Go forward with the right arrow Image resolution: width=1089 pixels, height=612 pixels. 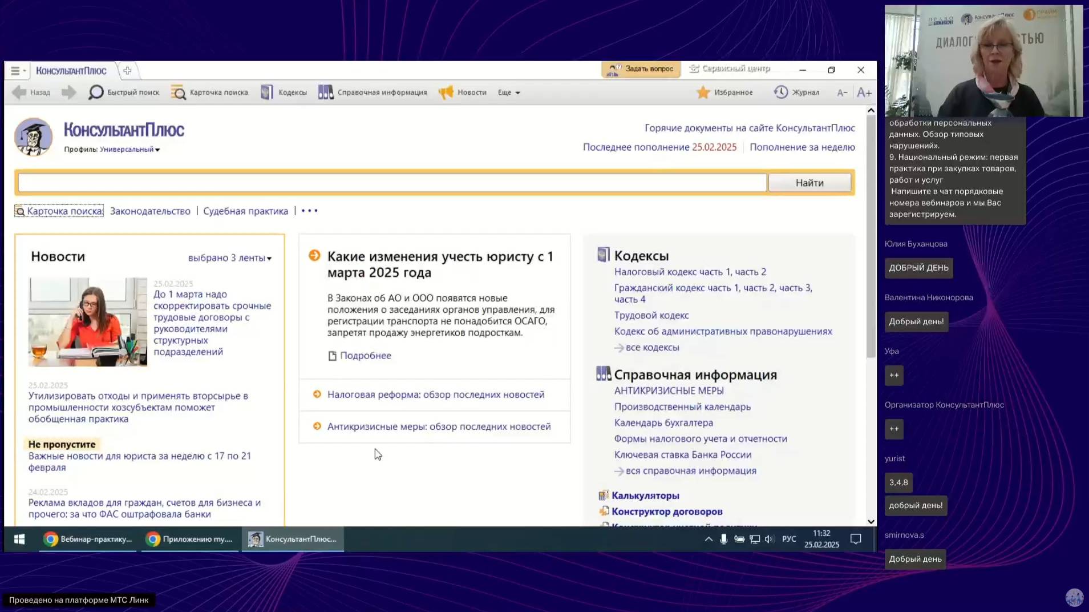pos(68,92)
